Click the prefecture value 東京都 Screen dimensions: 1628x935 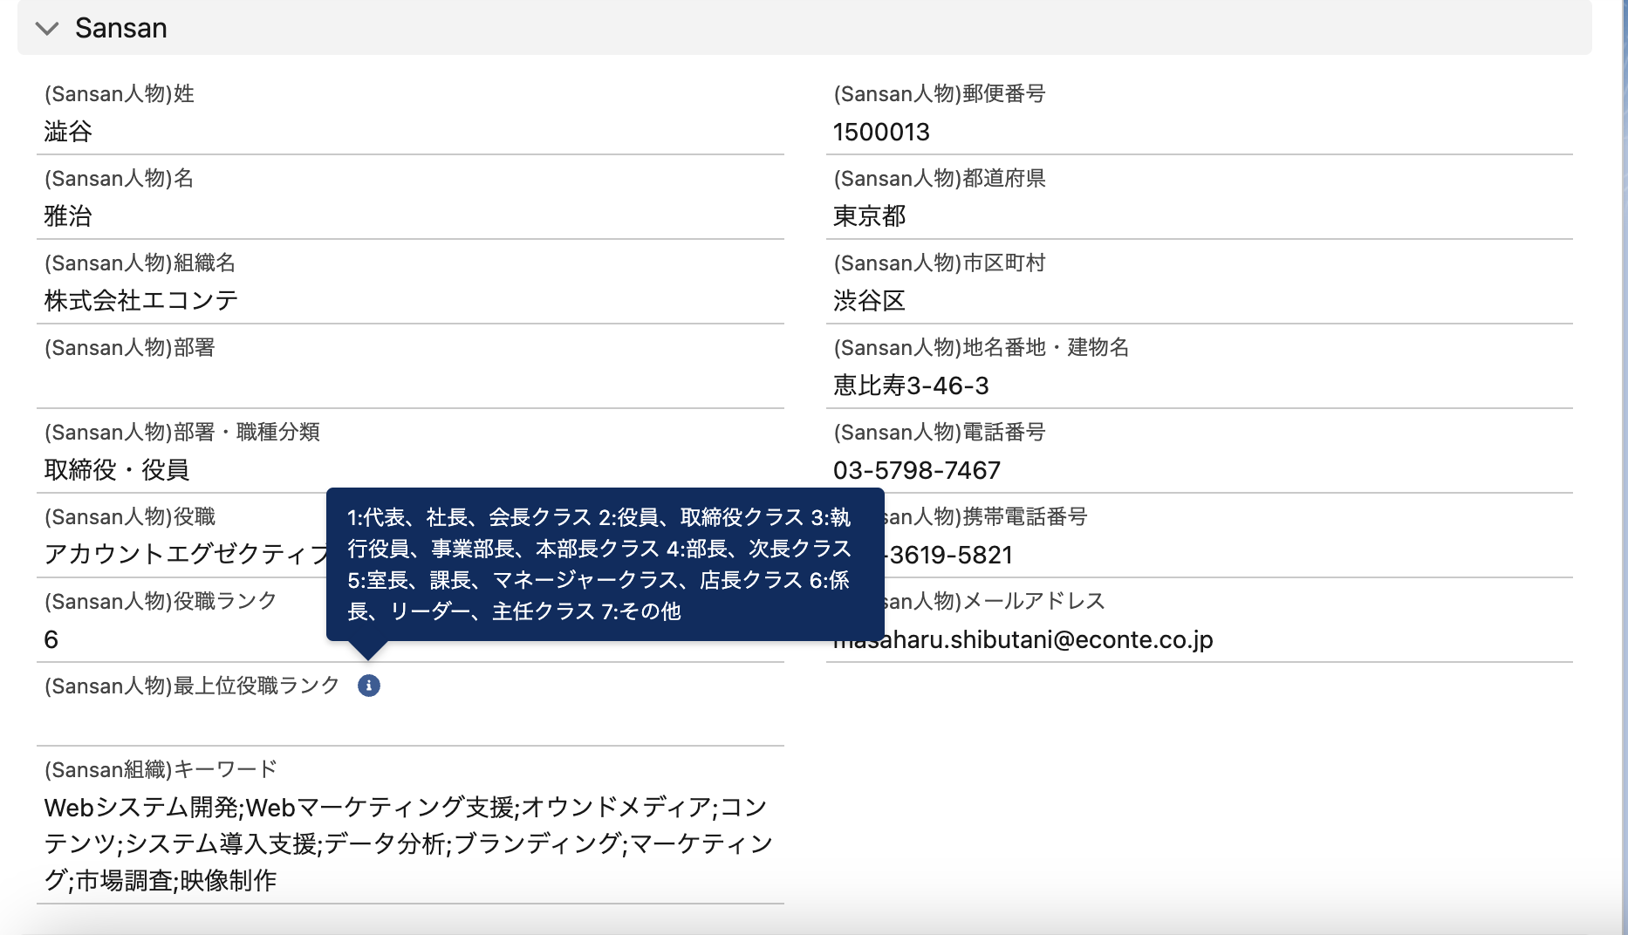click(x=870, y=216)
